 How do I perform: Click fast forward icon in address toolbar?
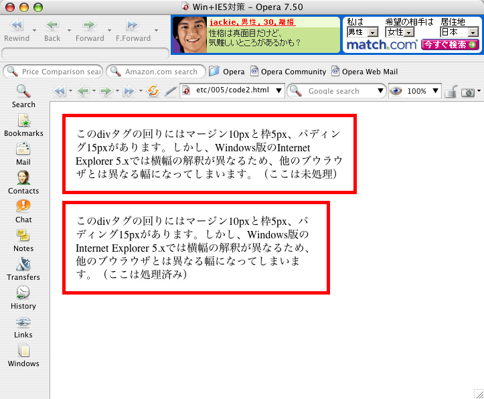click(129, 91)
